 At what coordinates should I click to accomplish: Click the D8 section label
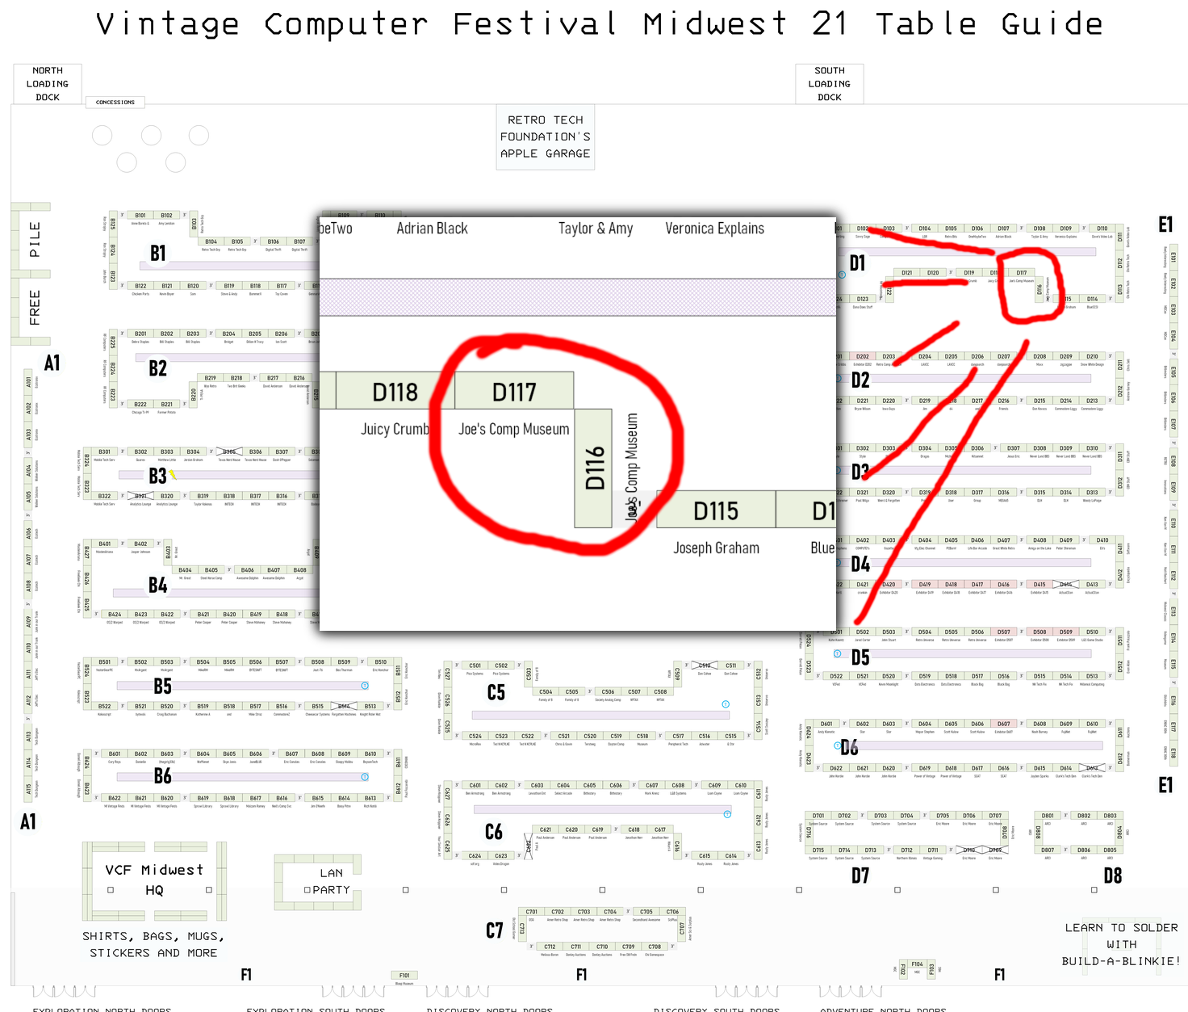[x=1113, y=876]
